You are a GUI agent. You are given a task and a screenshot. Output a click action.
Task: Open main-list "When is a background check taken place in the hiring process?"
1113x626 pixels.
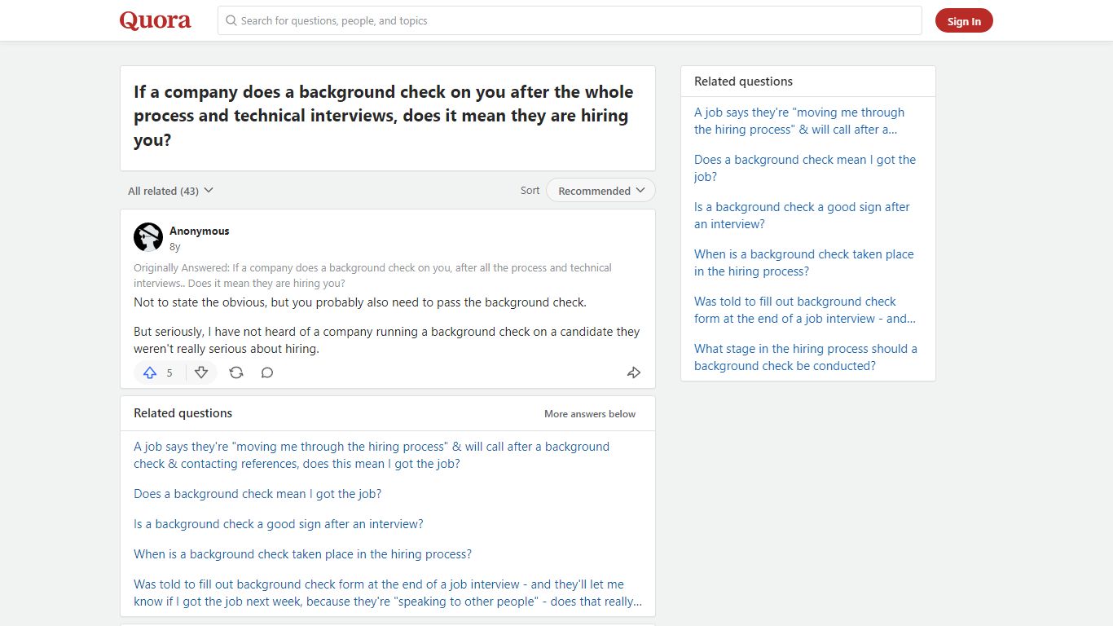click(x=302, y=554)
